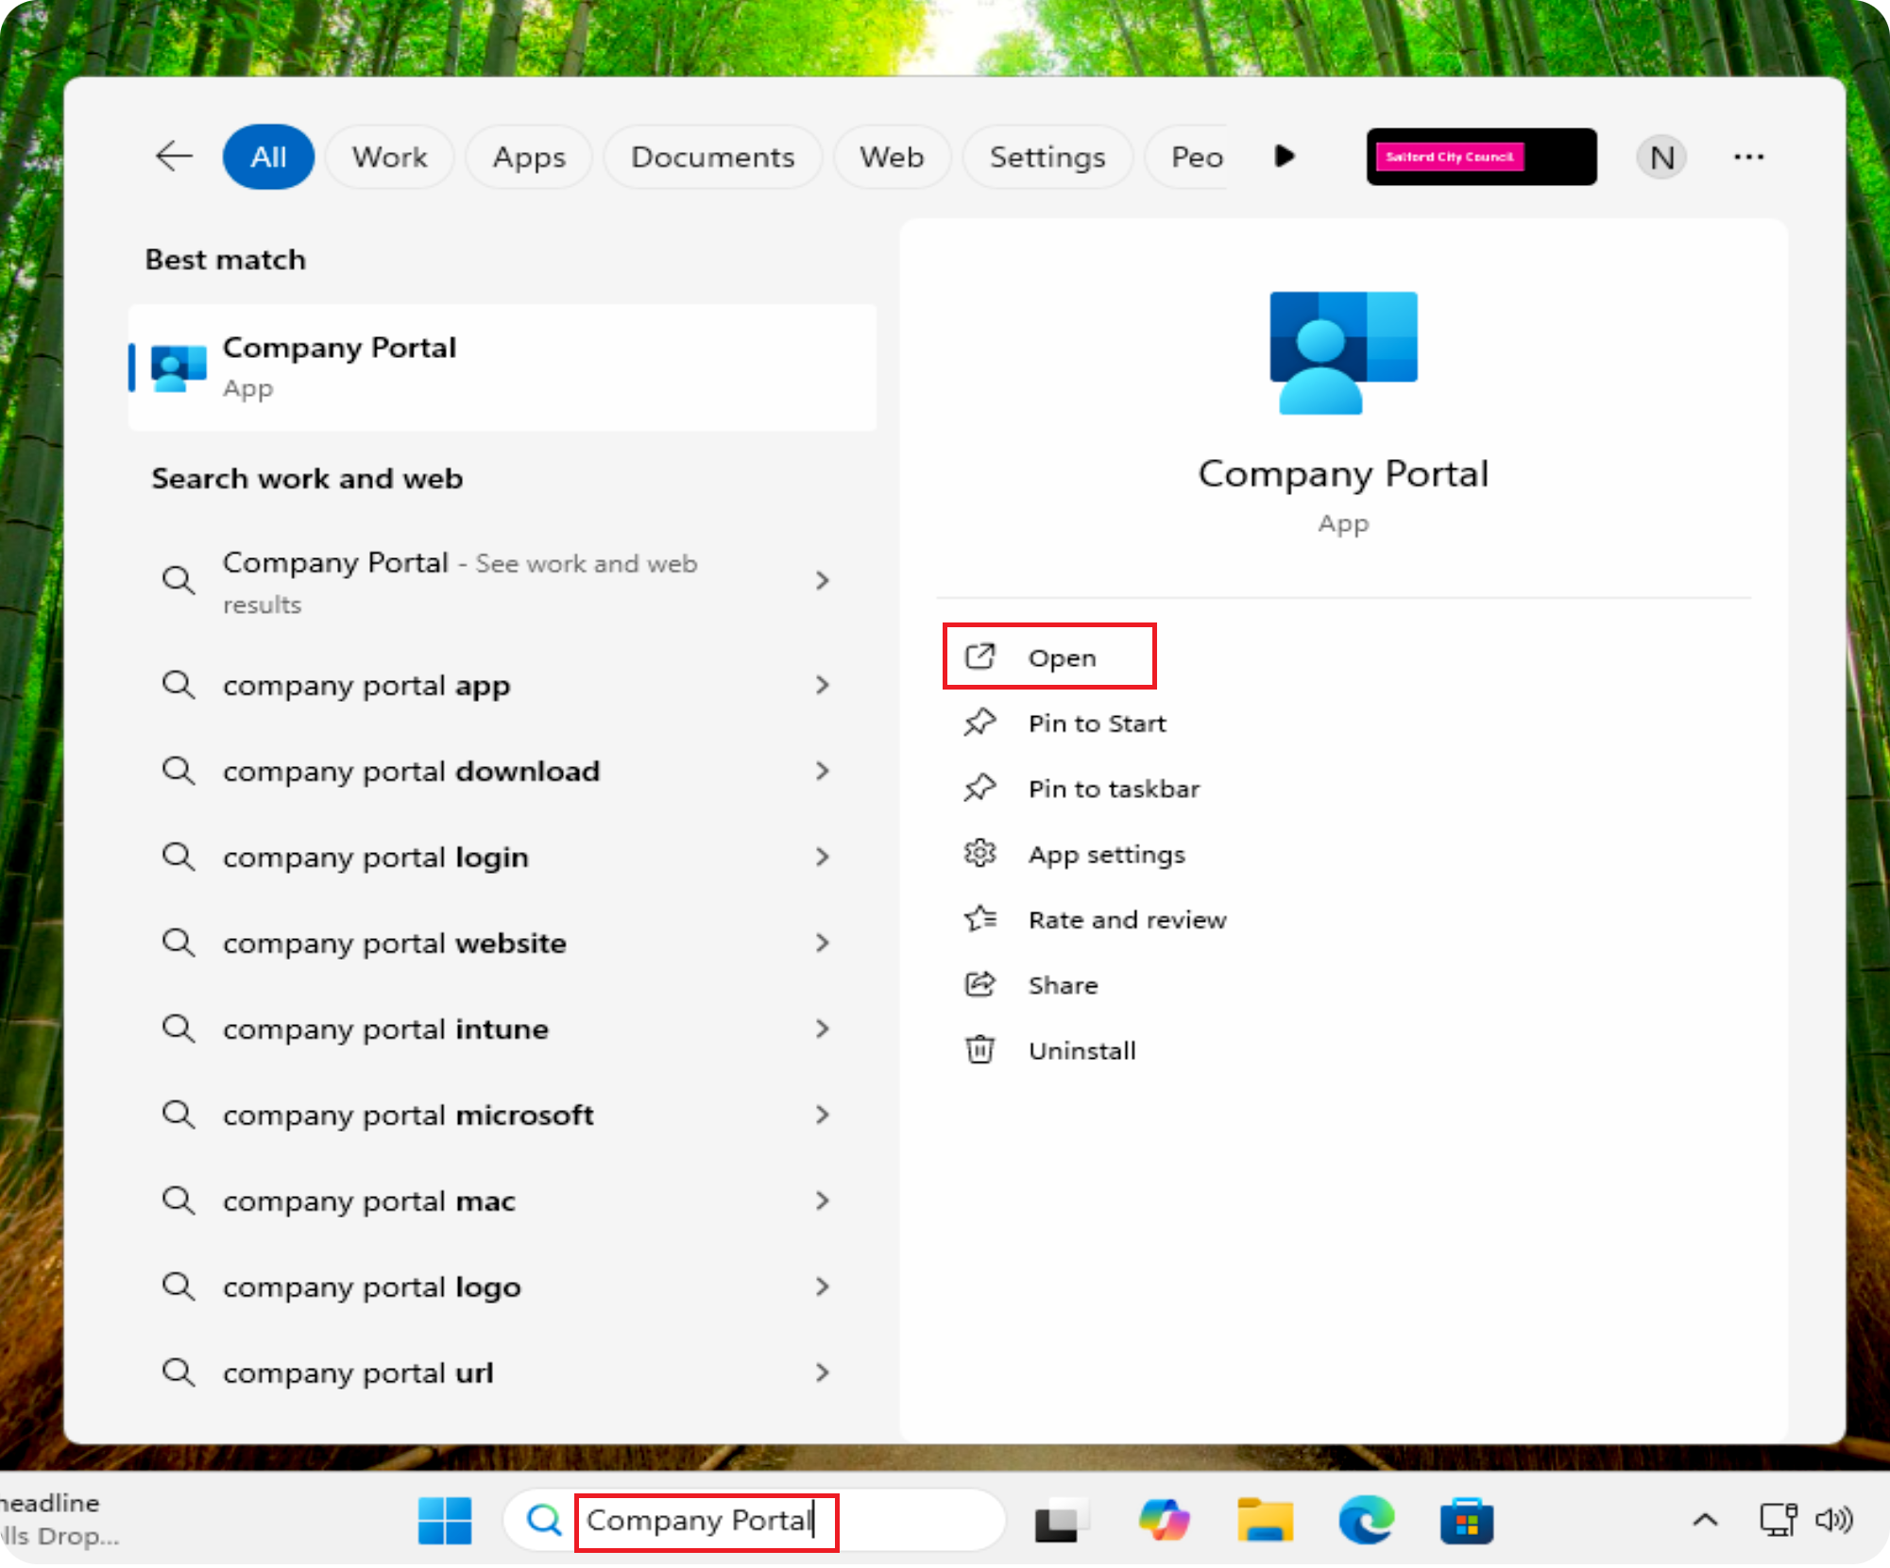Expand Company Portal work and web results
The width and height of the screenshot is (1890, 1568).
pyautogui.click(x=822, y=580)
